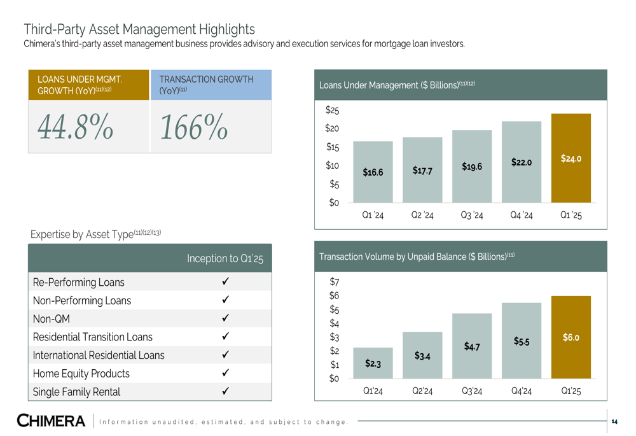The height and width of the screenshot is (436, 636).
Task: Click the Q1'24 label under Transaction Volume chart
Action: [x=373, y=391]
